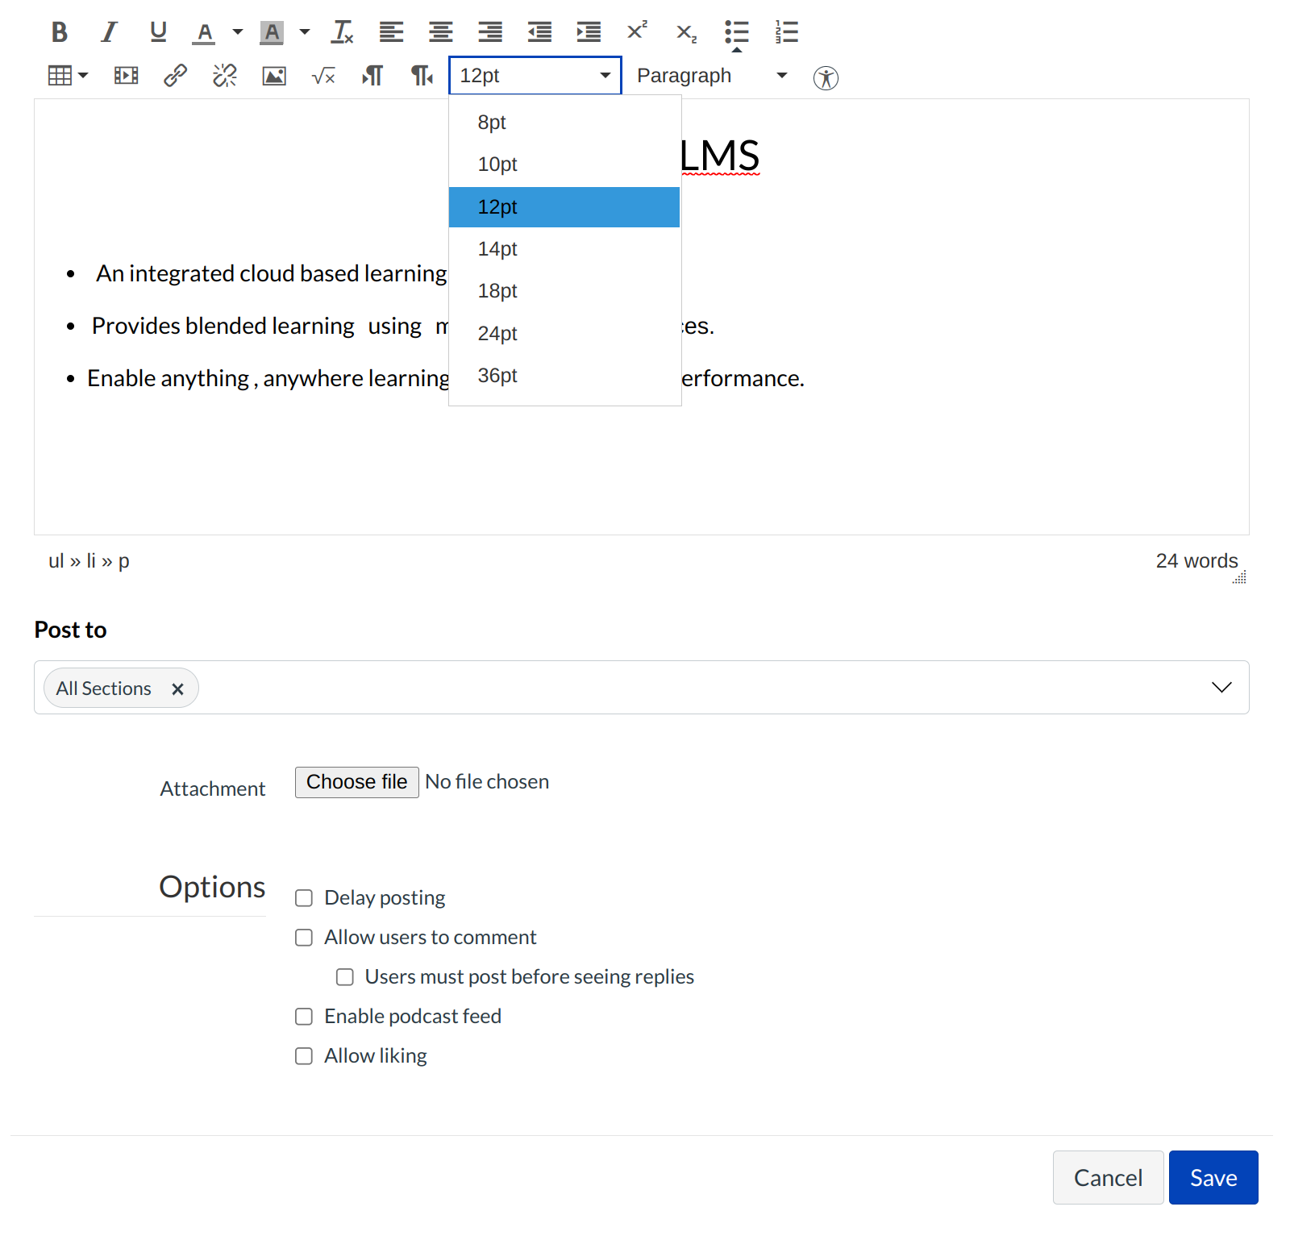Open the insert image tool

[273, 76]
